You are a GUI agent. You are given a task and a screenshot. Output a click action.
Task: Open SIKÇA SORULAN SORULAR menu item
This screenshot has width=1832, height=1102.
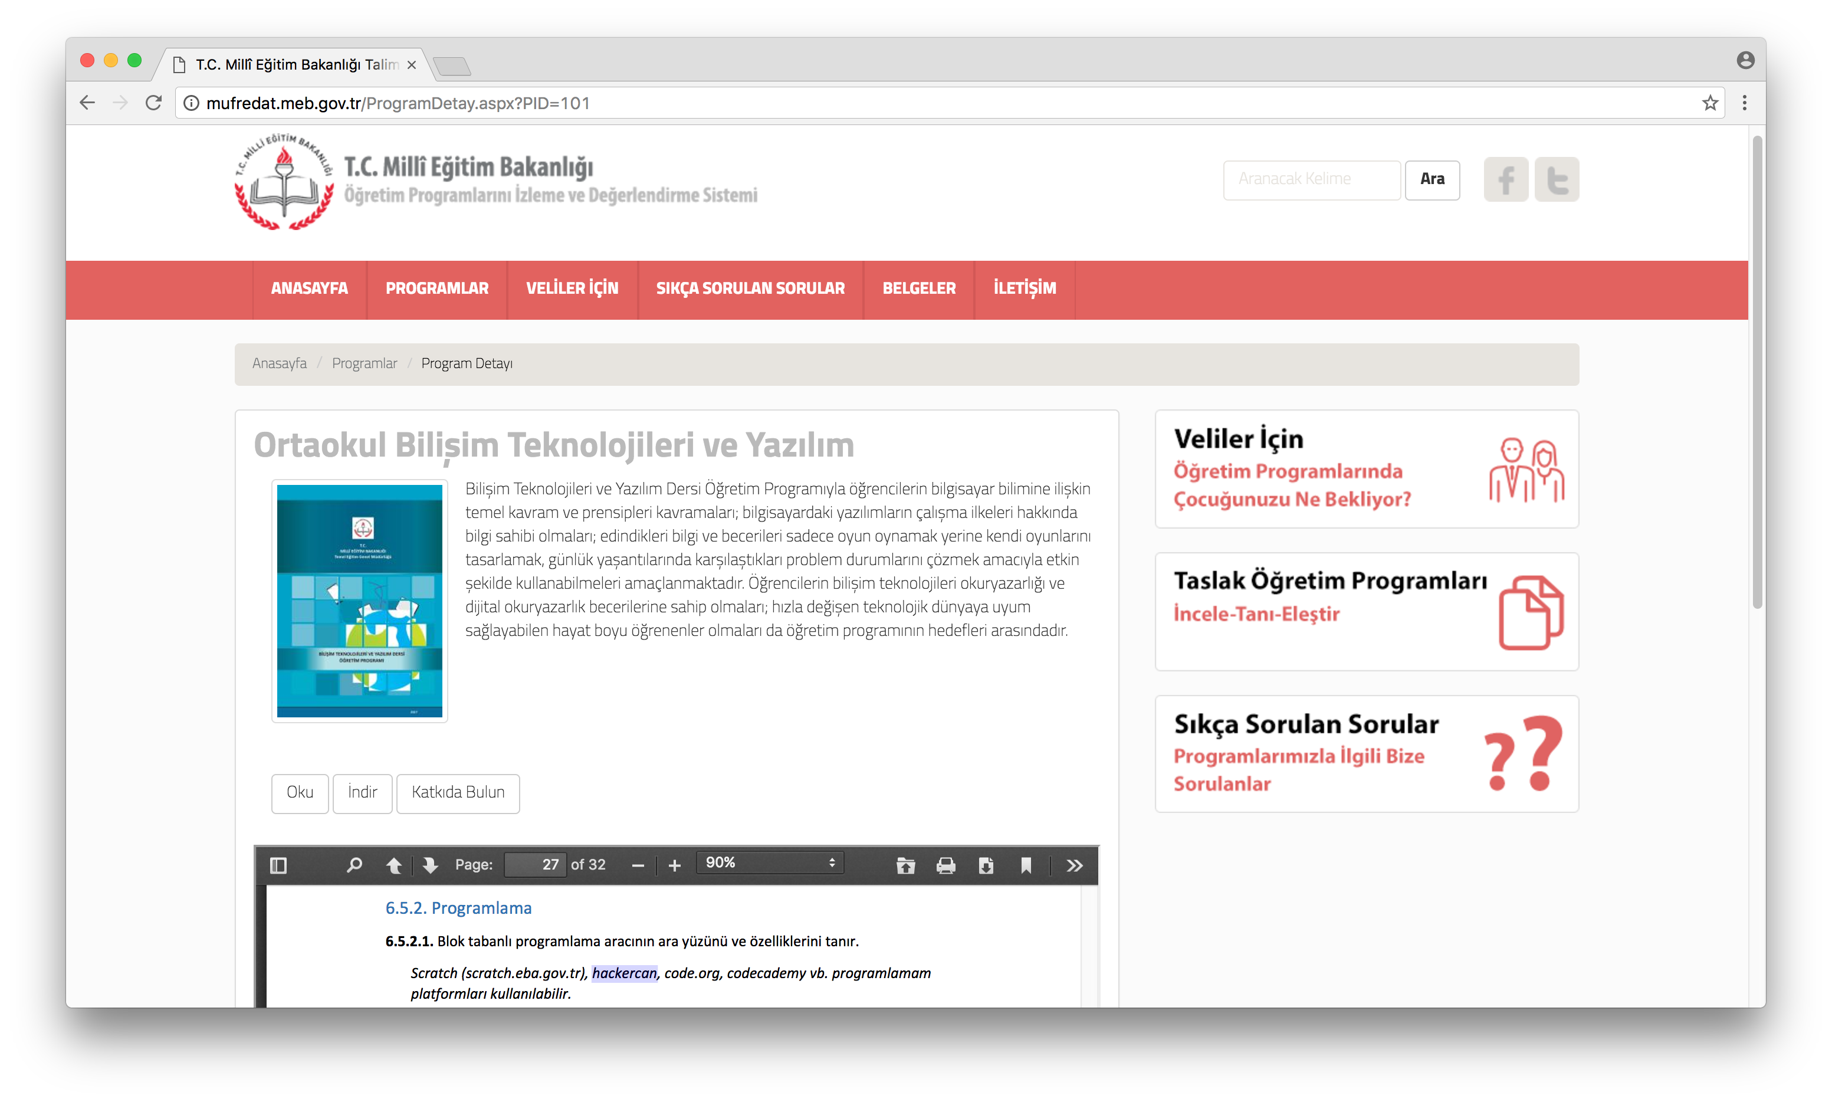(x=750, y=288)
